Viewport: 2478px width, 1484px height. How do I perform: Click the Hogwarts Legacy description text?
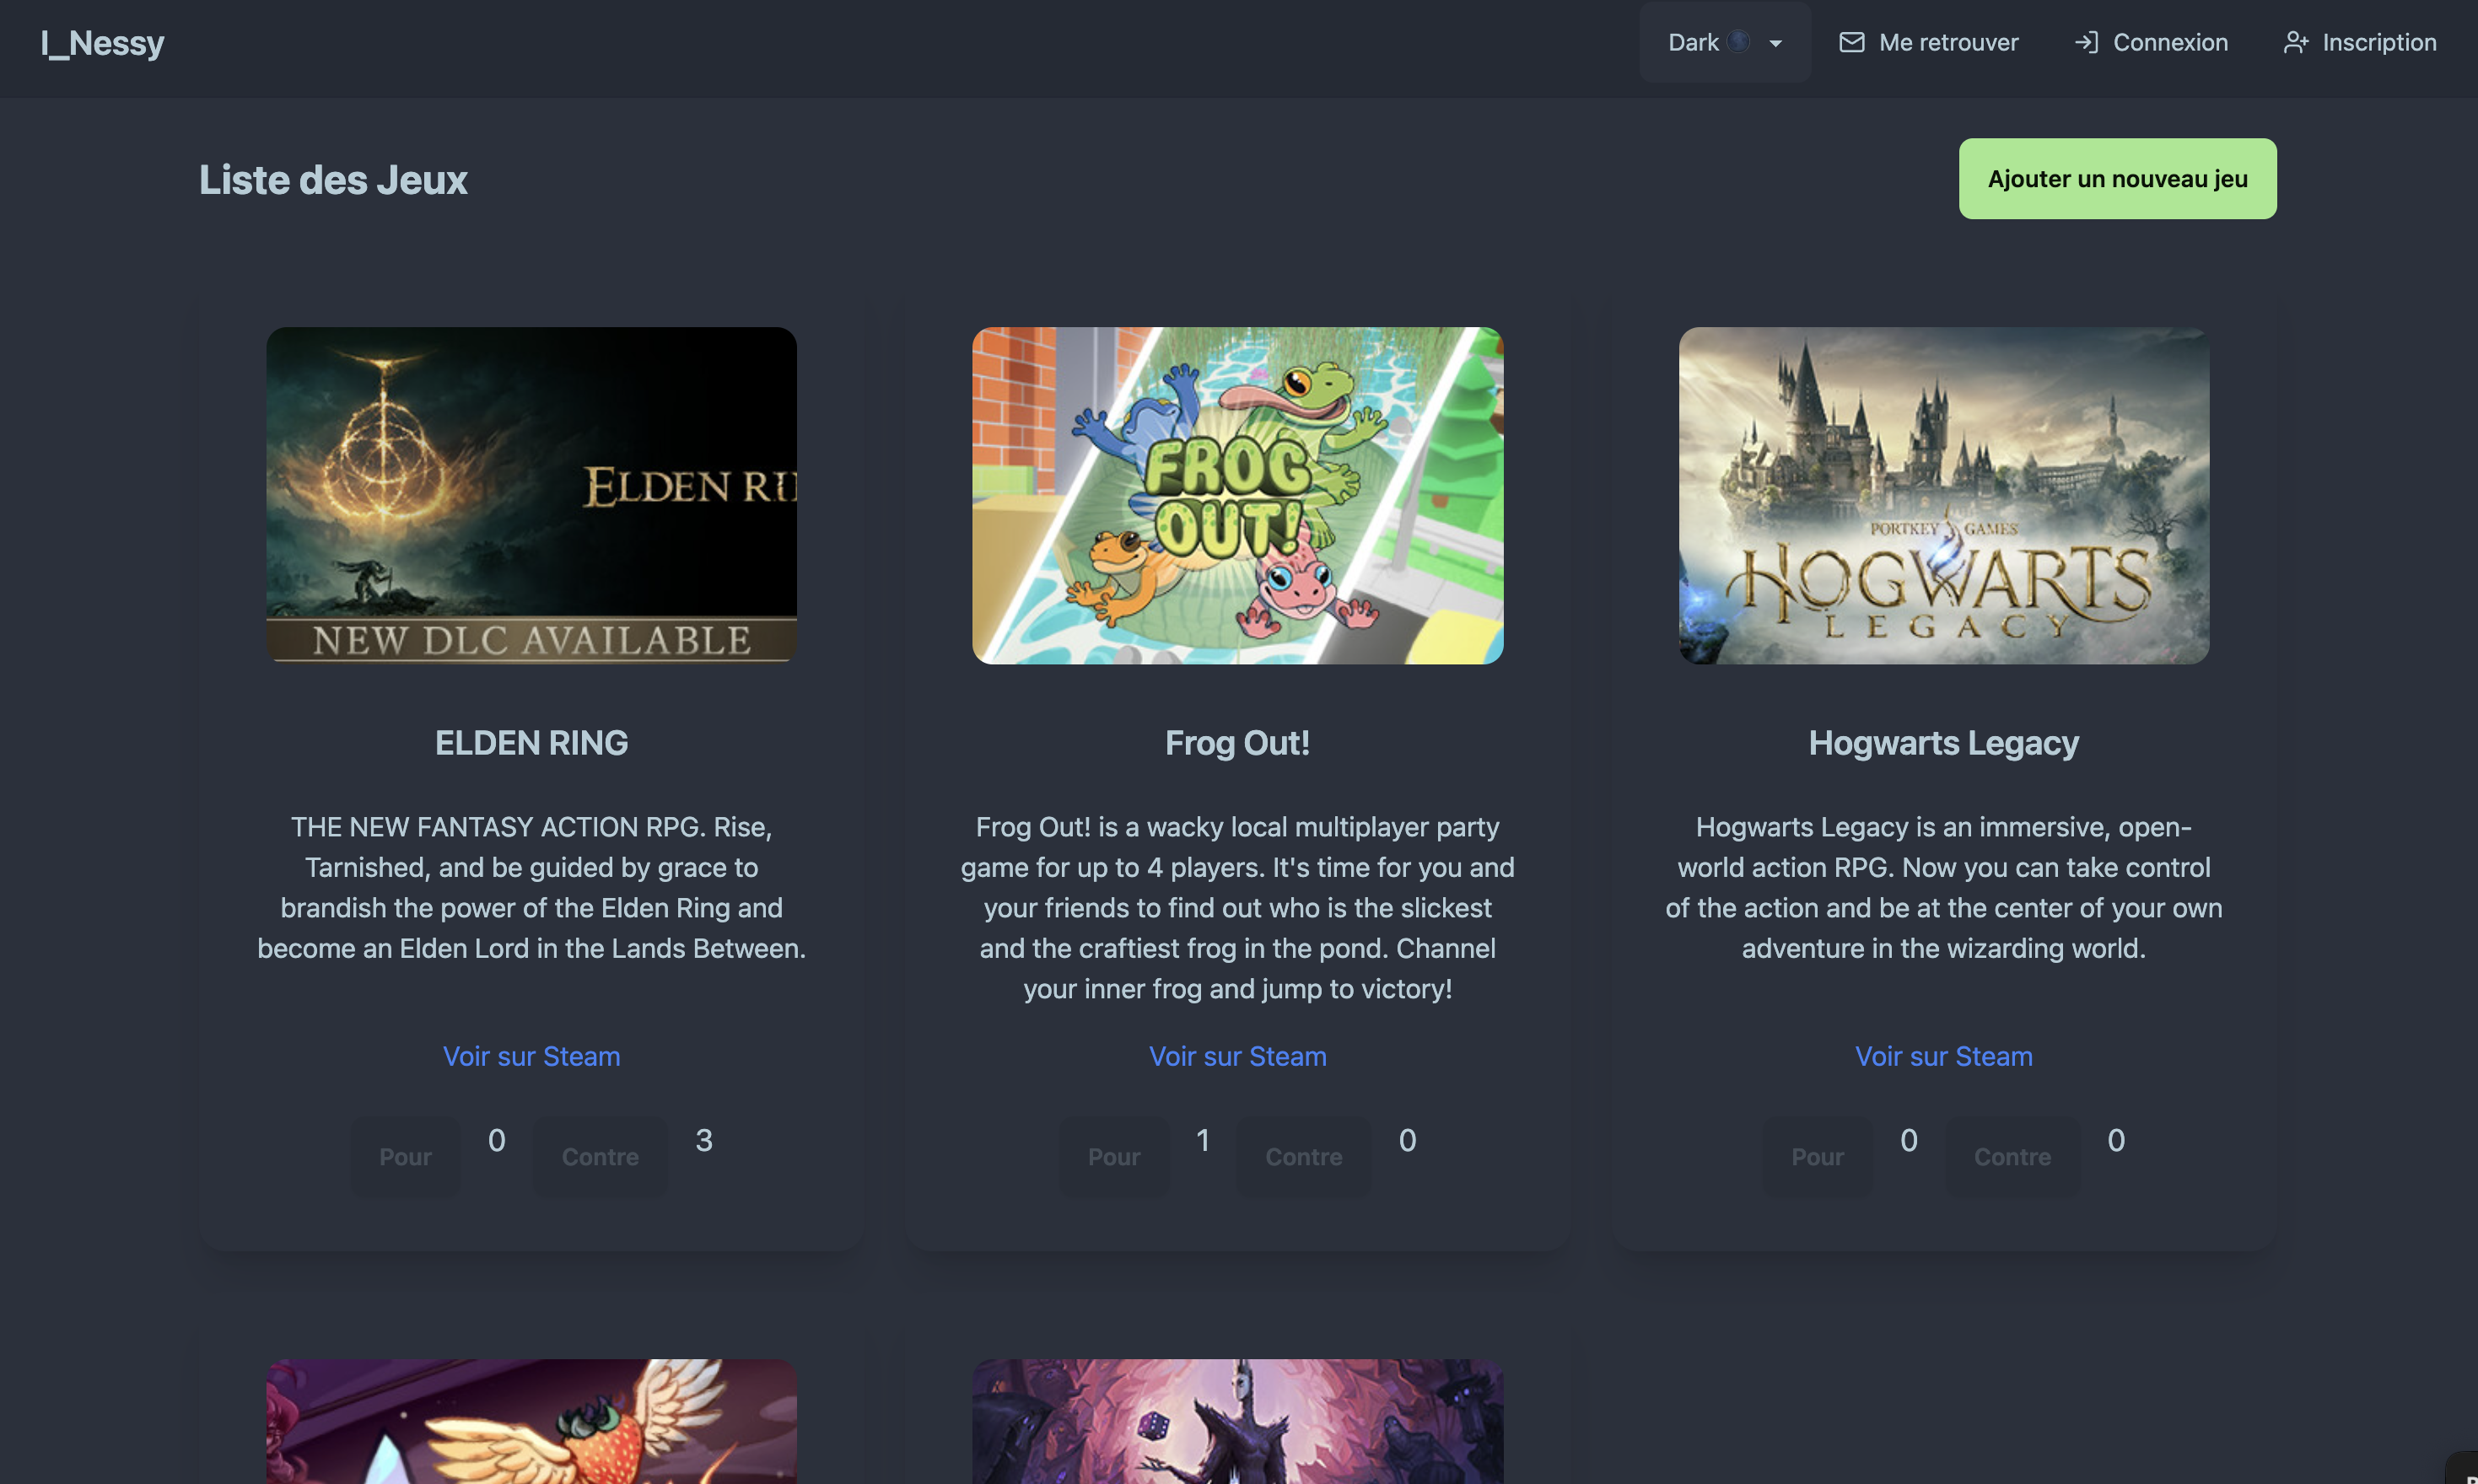pyautogui.click(x=1943, y=888)
